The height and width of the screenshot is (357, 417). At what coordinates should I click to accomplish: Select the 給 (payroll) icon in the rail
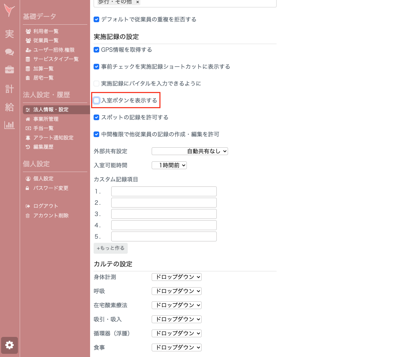pos(9,107)
